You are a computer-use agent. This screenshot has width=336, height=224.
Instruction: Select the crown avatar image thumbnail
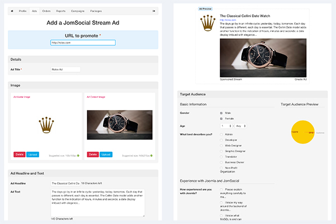coord(46,125)
